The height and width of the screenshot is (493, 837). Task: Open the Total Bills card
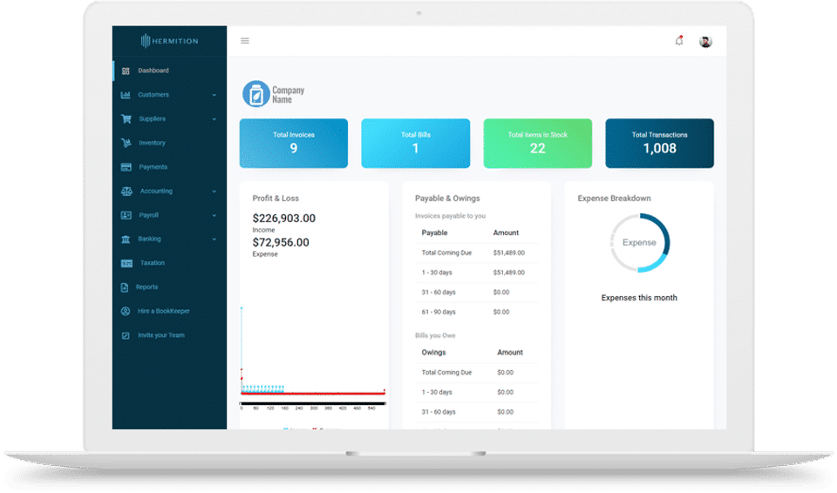coord(416,143)
